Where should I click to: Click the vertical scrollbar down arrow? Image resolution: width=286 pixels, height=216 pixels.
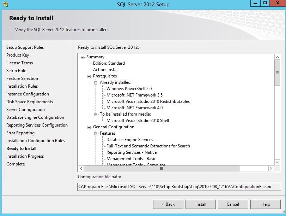click(277, 162)
